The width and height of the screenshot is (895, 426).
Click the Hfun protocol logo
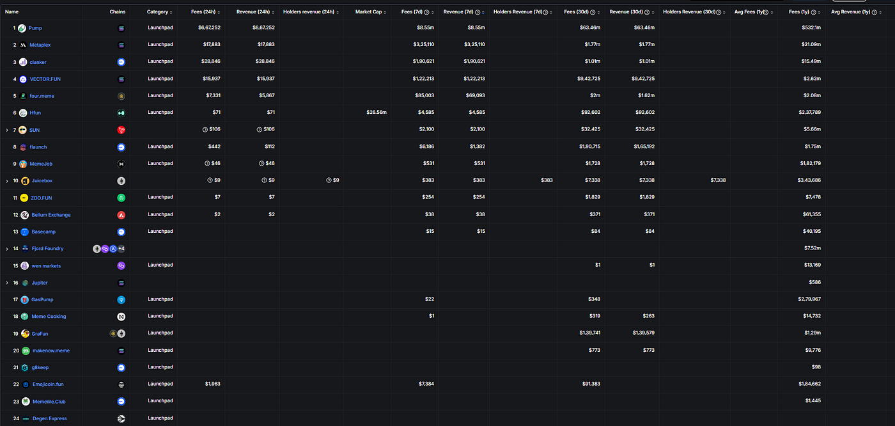23,113
